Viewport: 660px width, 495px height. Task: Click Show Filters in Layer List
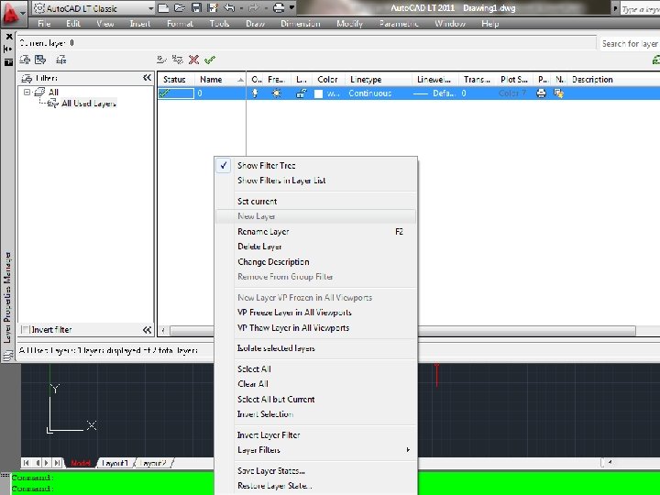(315, 181)
